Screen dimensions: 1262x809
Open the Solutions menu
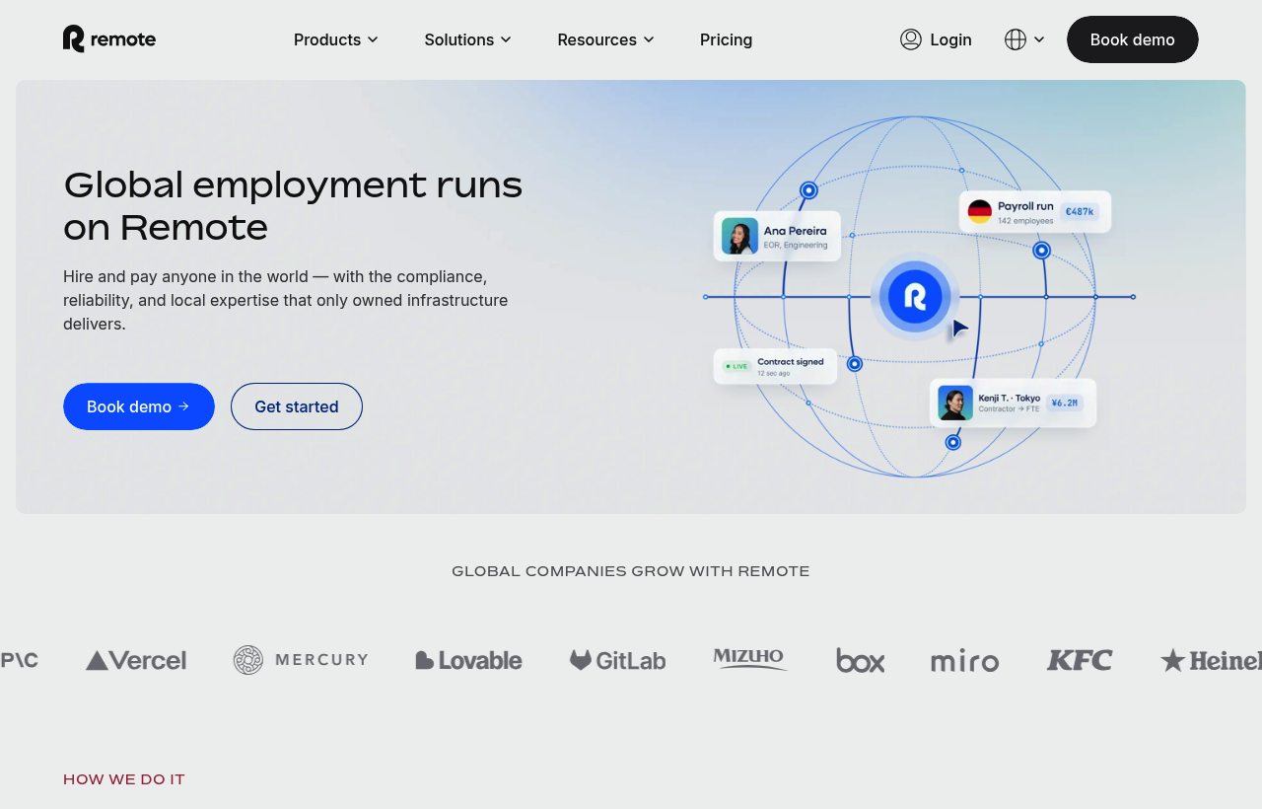pos(467,39)
